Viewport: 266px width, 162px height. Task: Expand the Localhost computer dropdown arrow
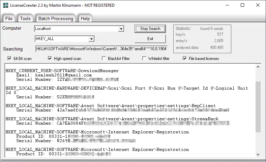(x=121, y=29)
